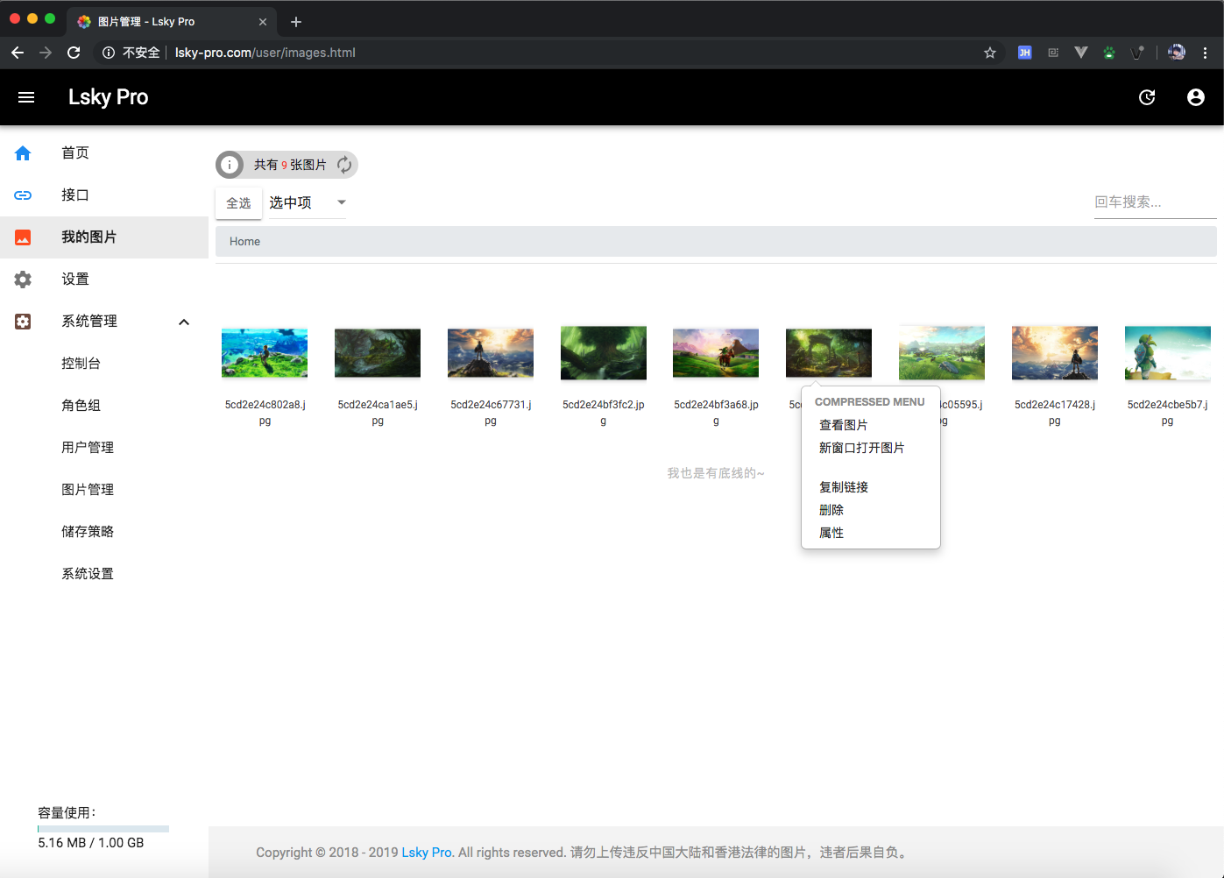Open the 设置 gear icon

[x=22, y=279]
